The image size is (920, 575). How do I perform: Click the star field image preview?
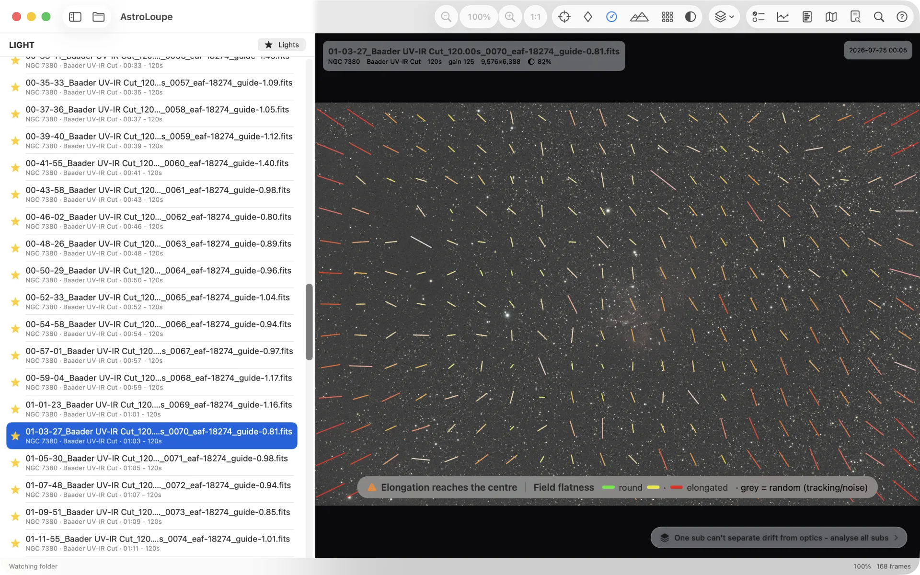[x=617, y=304]
